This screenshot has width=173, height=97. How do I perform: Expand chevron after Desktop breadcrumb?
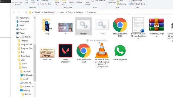[x=85, y=12]
